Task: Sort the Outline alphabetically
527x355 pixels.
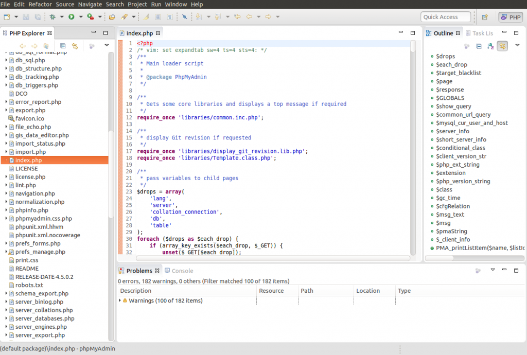Action: point(490,46)
